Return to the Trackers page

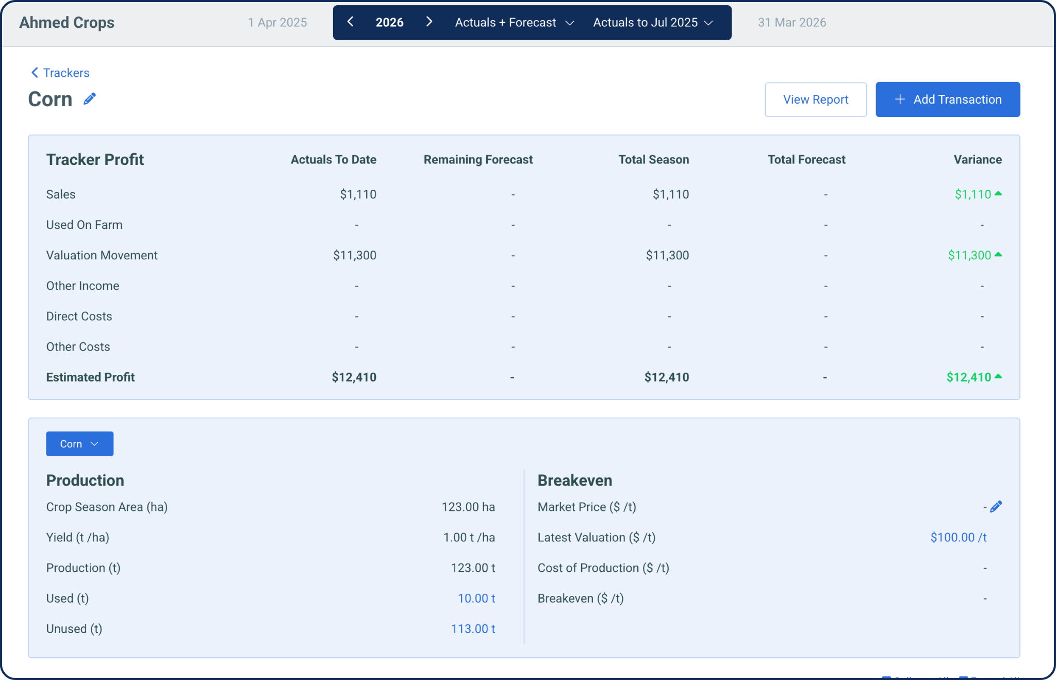[66, 73]
